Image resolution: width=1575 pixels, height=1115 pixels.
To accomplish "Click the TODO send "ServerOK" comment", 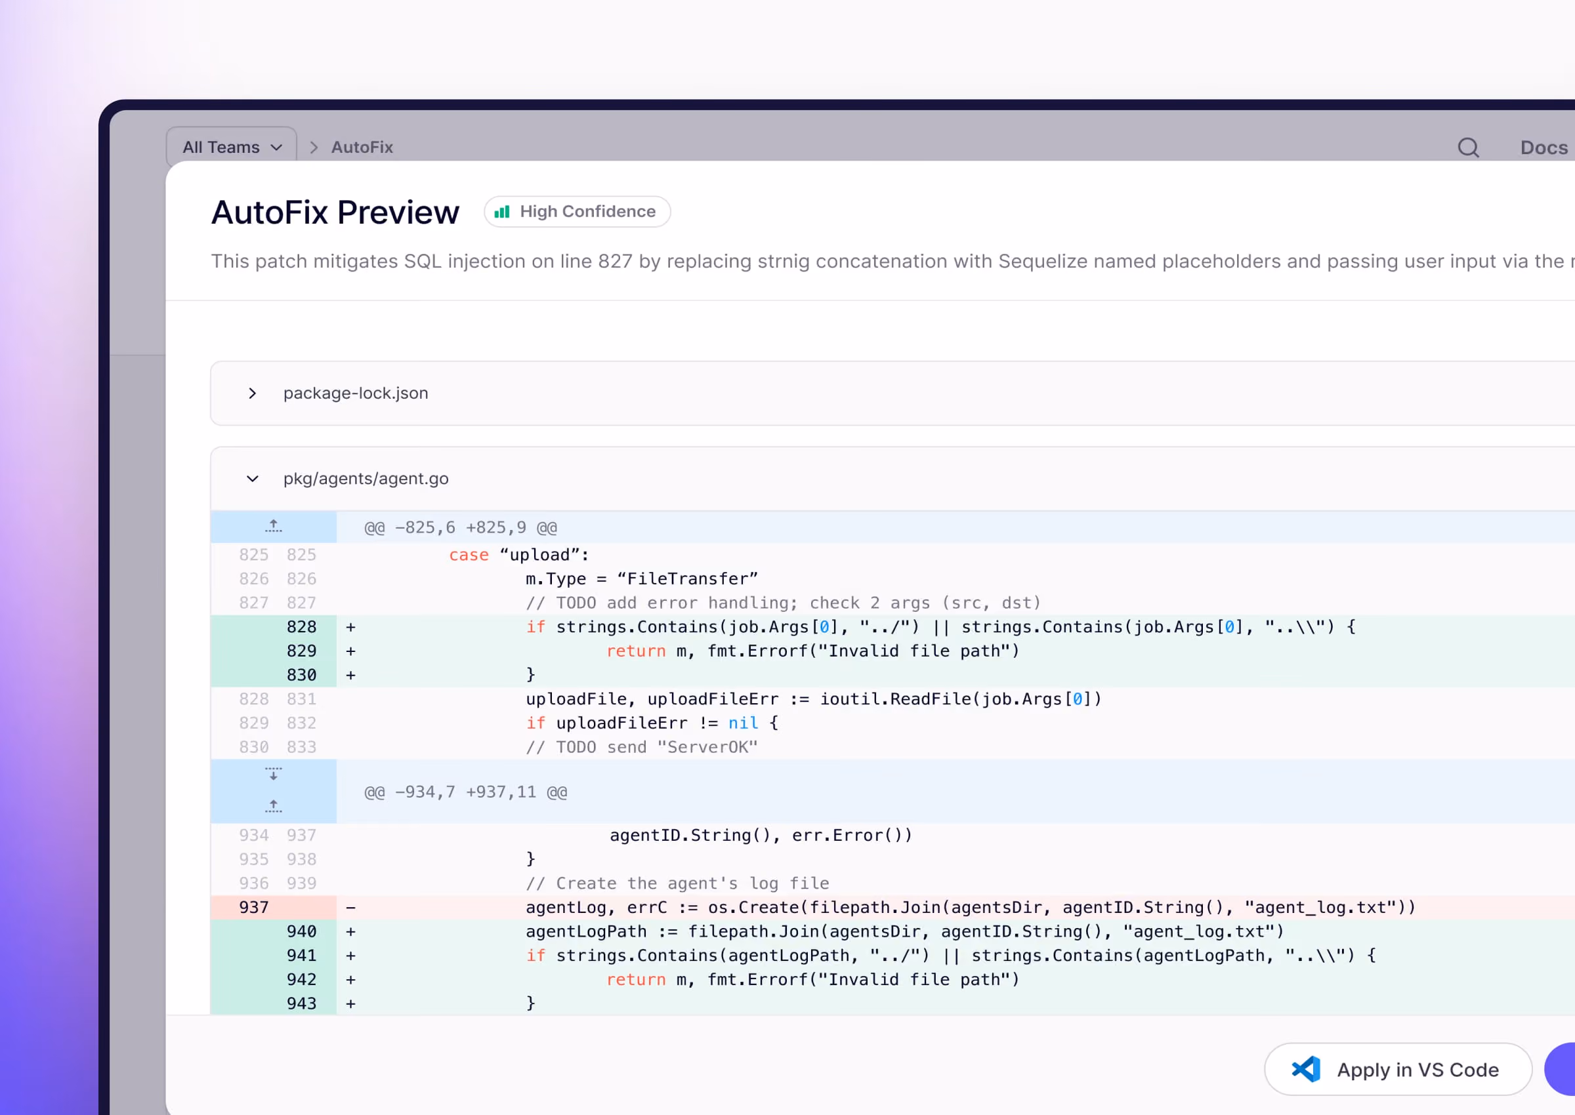I will (642, 747).
